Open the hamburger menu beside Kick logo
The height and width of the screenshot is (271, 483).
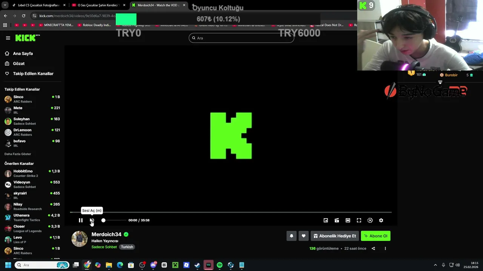[8, 38]
